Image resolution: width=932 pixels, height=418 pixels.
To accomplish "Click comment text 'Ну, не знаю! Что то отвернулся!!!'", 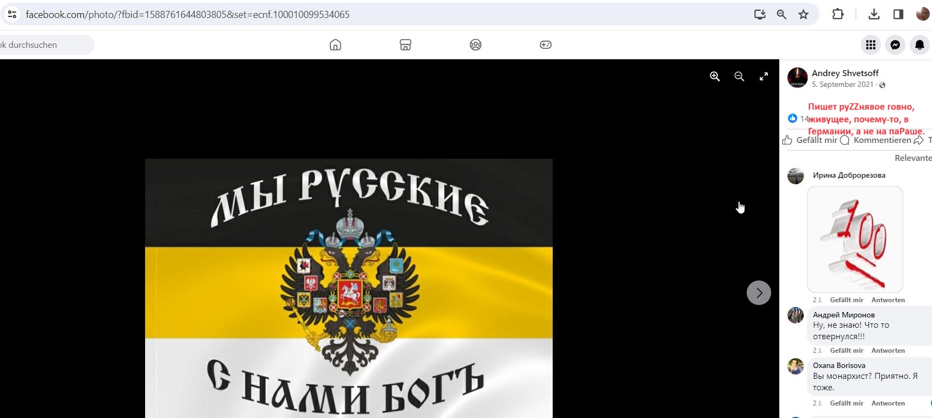I will (x=851, y=330).
